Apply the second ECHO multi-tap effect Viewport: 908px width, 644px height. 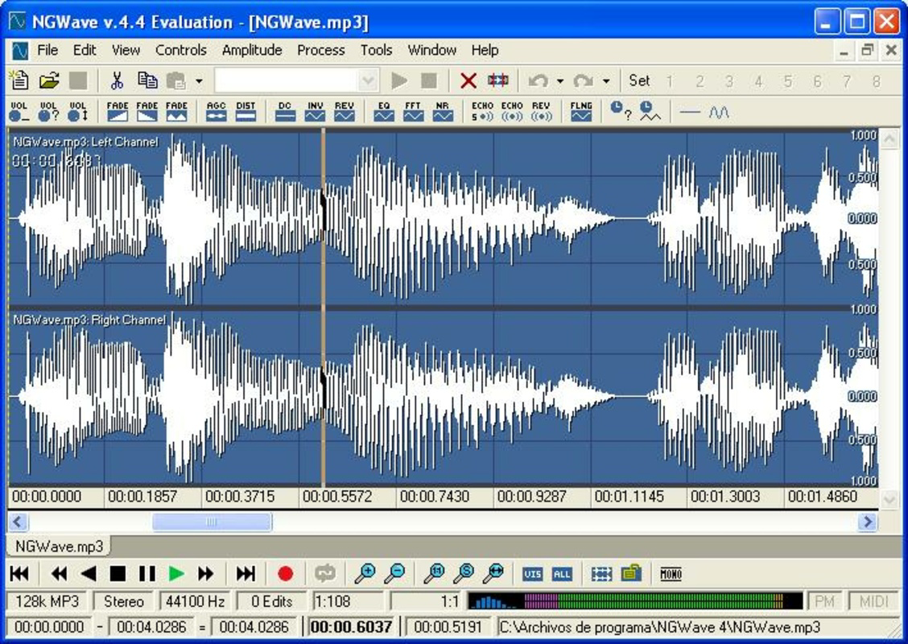click(x=512, y=111)
